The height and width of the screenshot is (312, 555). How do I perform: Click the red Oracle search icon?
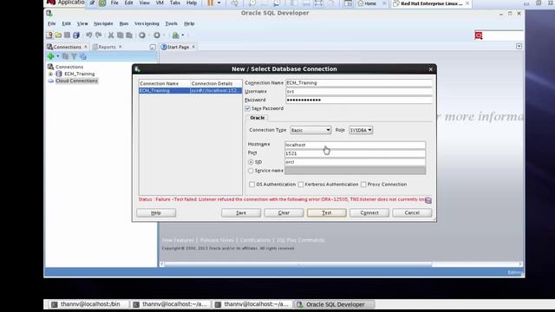(x=479, y=36)
